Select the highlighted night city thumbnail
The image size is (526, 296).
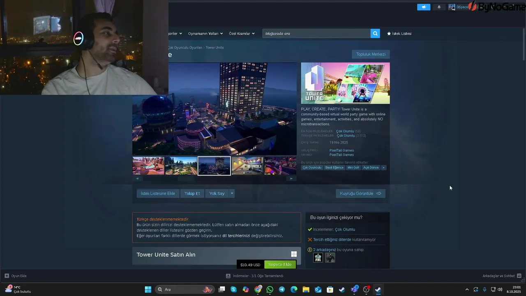214,166
